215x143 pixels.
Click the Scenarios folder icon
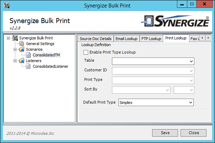[22, 49]
